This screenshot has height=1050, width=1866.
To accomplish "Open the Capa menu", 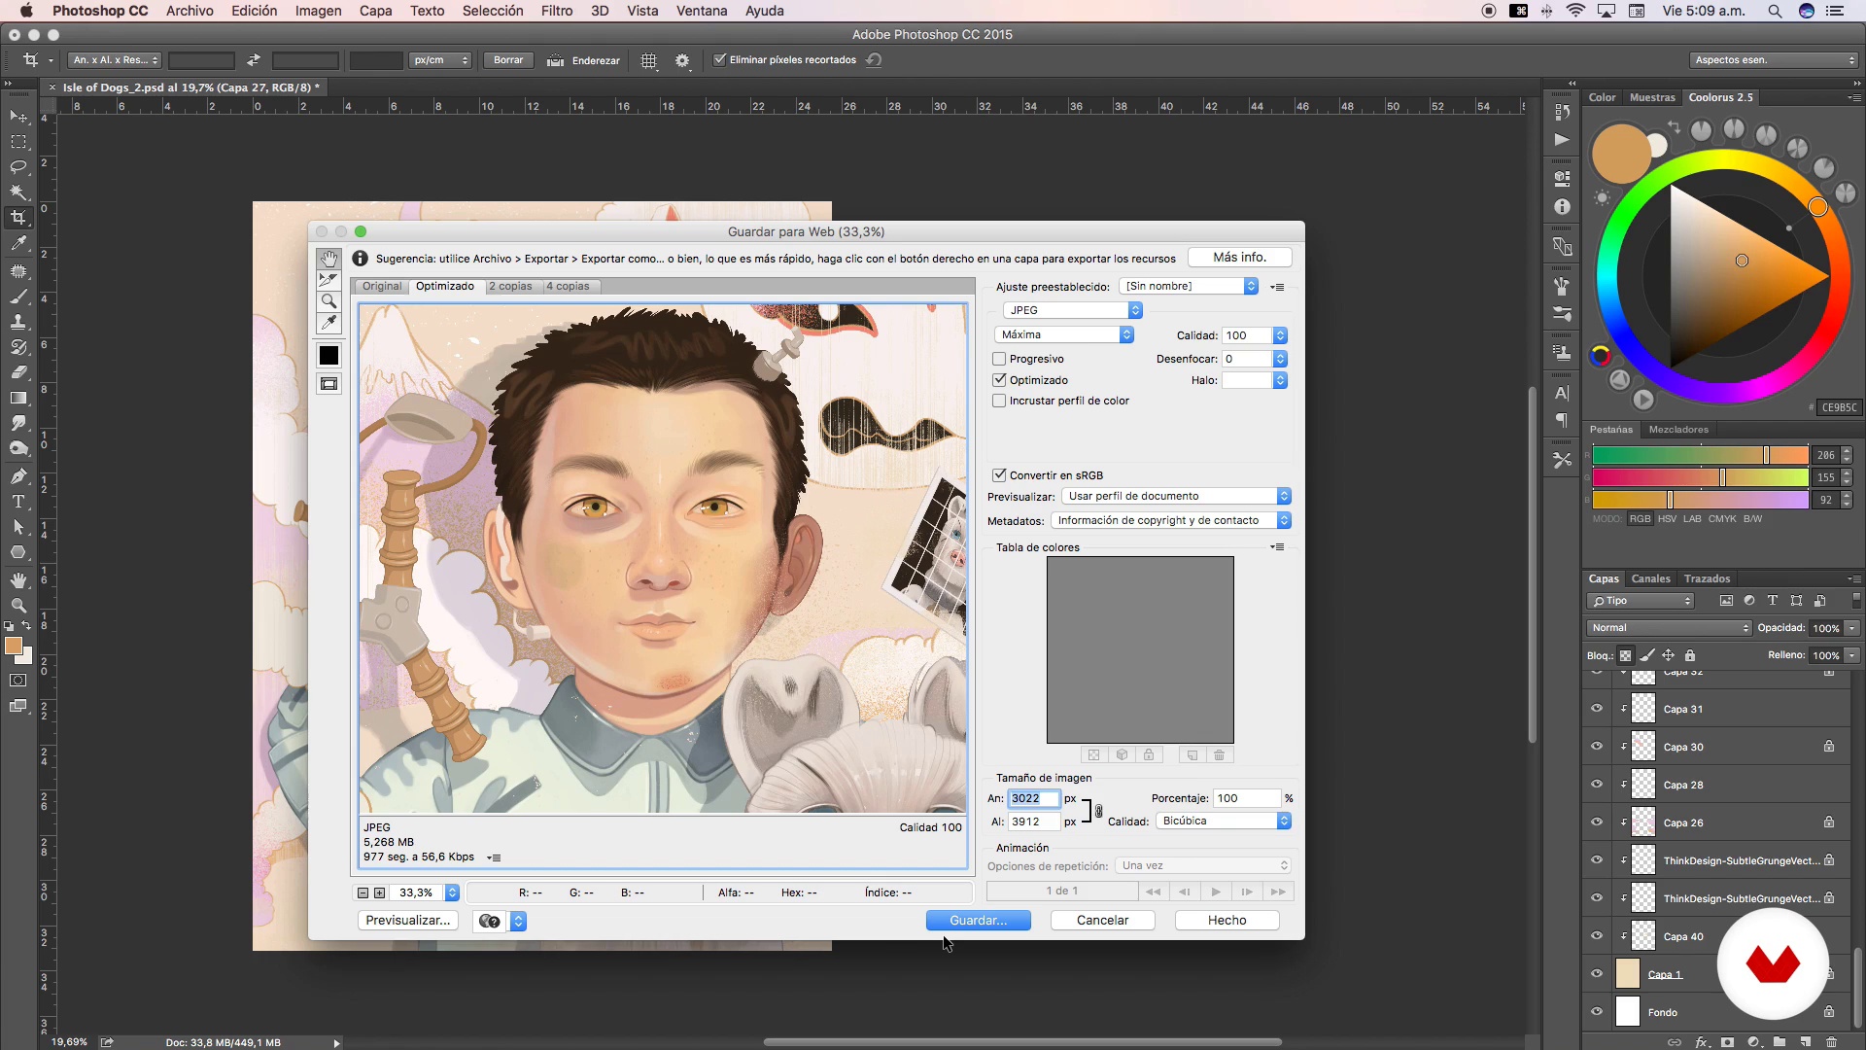I will point(375,11).
